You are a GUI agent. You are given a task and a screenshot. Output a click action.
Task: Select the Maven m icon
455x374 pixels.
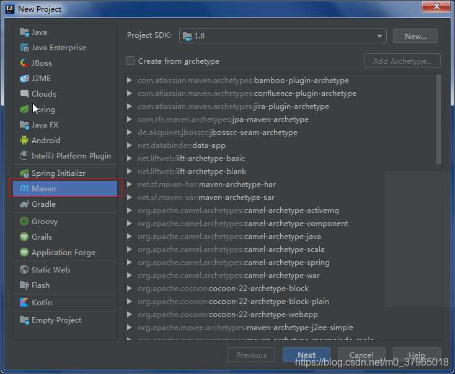(24, 188)
